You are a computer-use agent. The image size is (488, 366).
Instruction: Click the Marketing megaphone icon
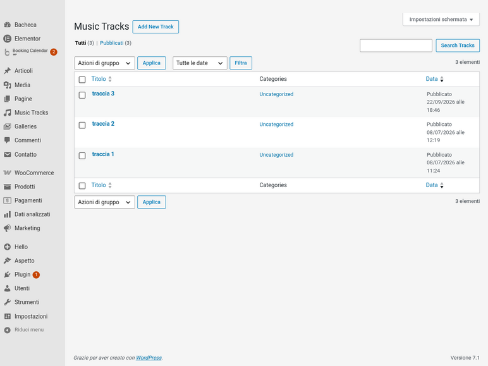[x=7, y=228]
